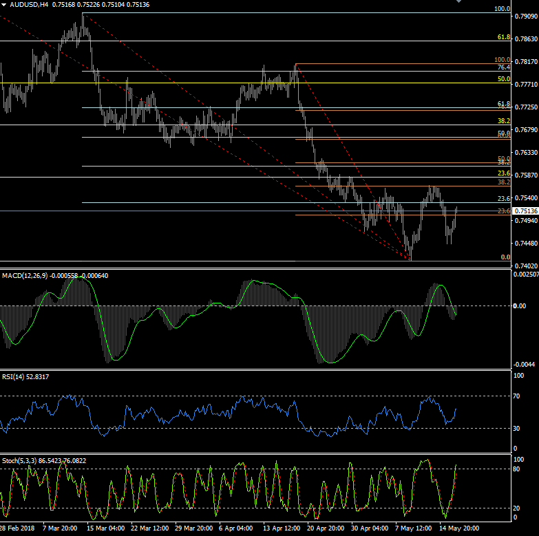
Task: Select the yellow 38.2 Fibonacci level label
Action: pos(503,121)
